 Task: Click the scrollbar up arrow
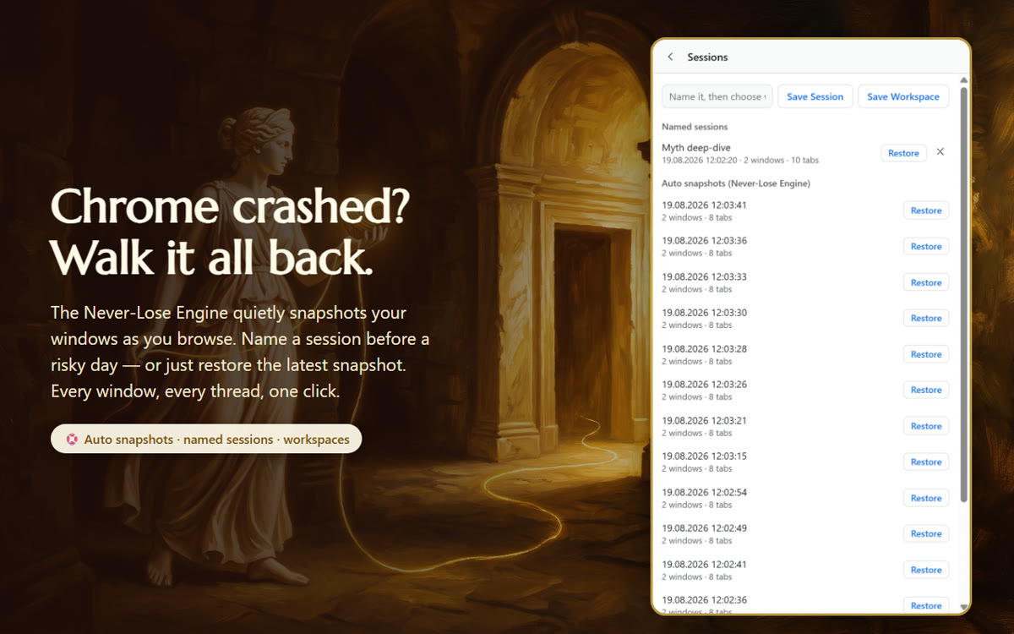coord(964,80)
